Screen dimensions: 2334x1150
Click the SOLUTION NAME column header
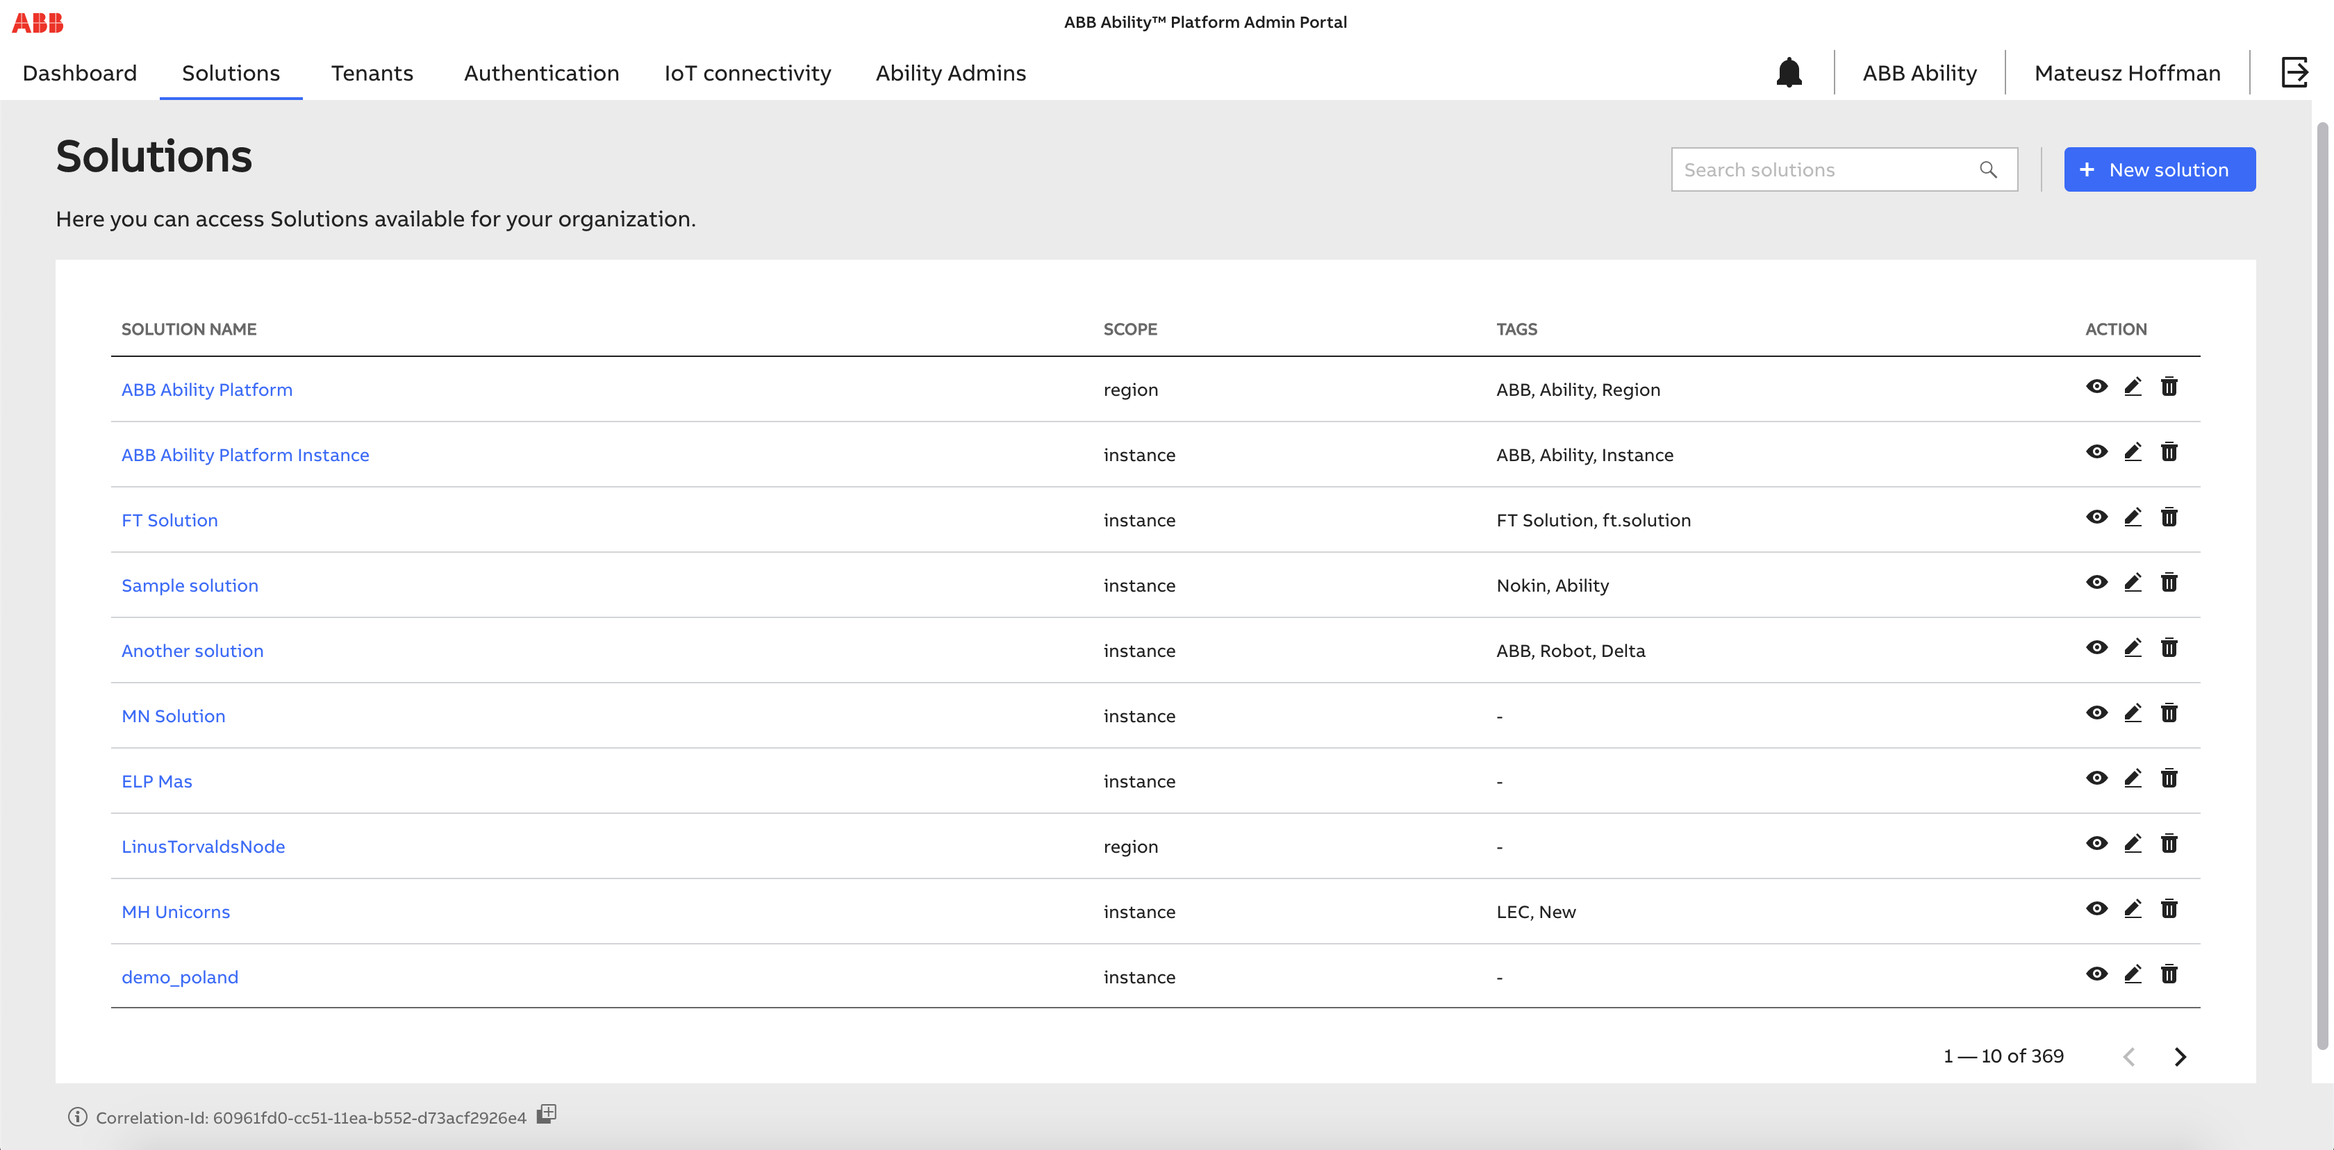(188, 328)
